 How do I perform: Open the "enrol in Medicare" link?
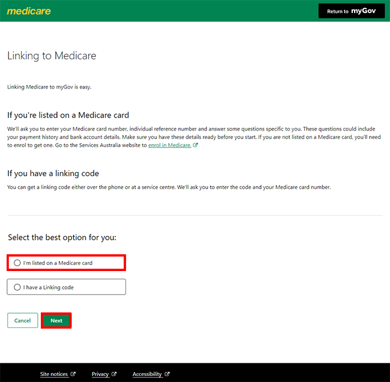[170, 145]
